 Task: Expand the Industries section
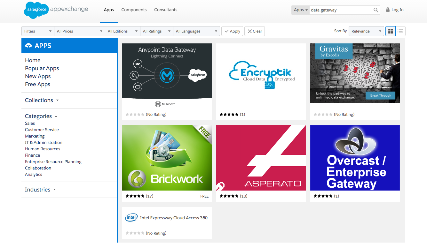40,190
